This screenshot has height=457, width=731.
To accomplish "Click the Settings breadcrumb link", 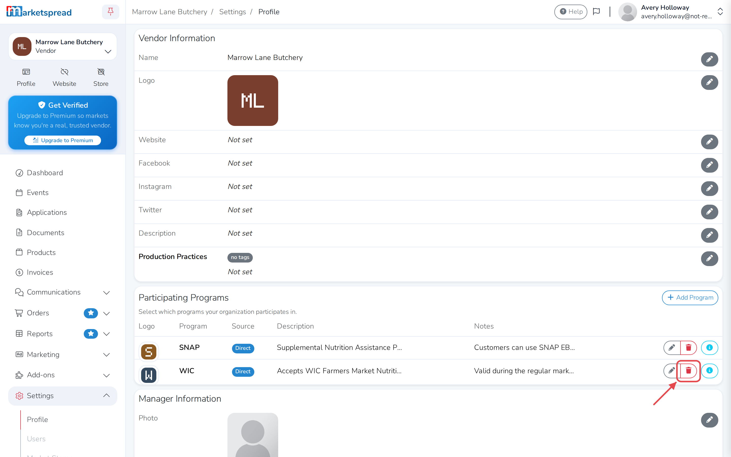I will [232, 12].
